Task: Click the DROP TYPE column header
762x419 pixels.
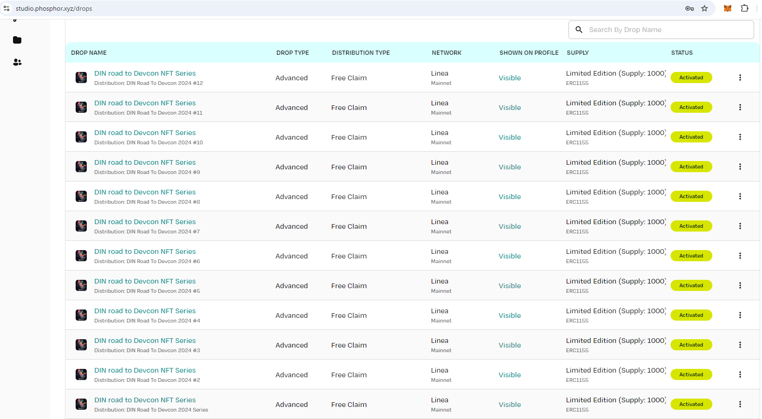Action: (292, 53)
